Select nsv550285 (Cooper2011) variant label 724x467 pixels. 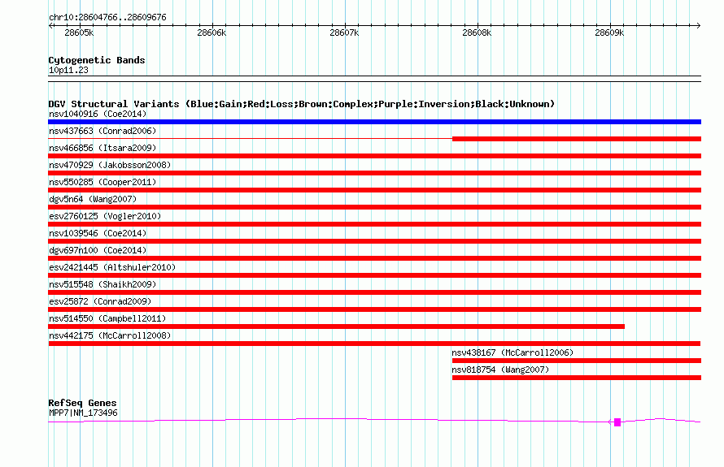[x=102, y=182]
